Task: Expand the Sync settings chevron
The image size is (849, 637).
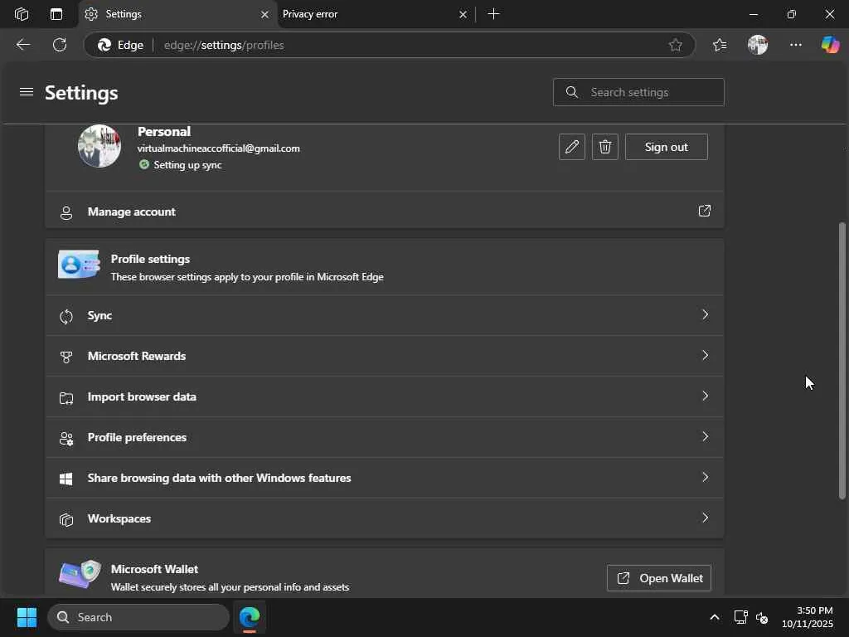Action: click(705, 314)
